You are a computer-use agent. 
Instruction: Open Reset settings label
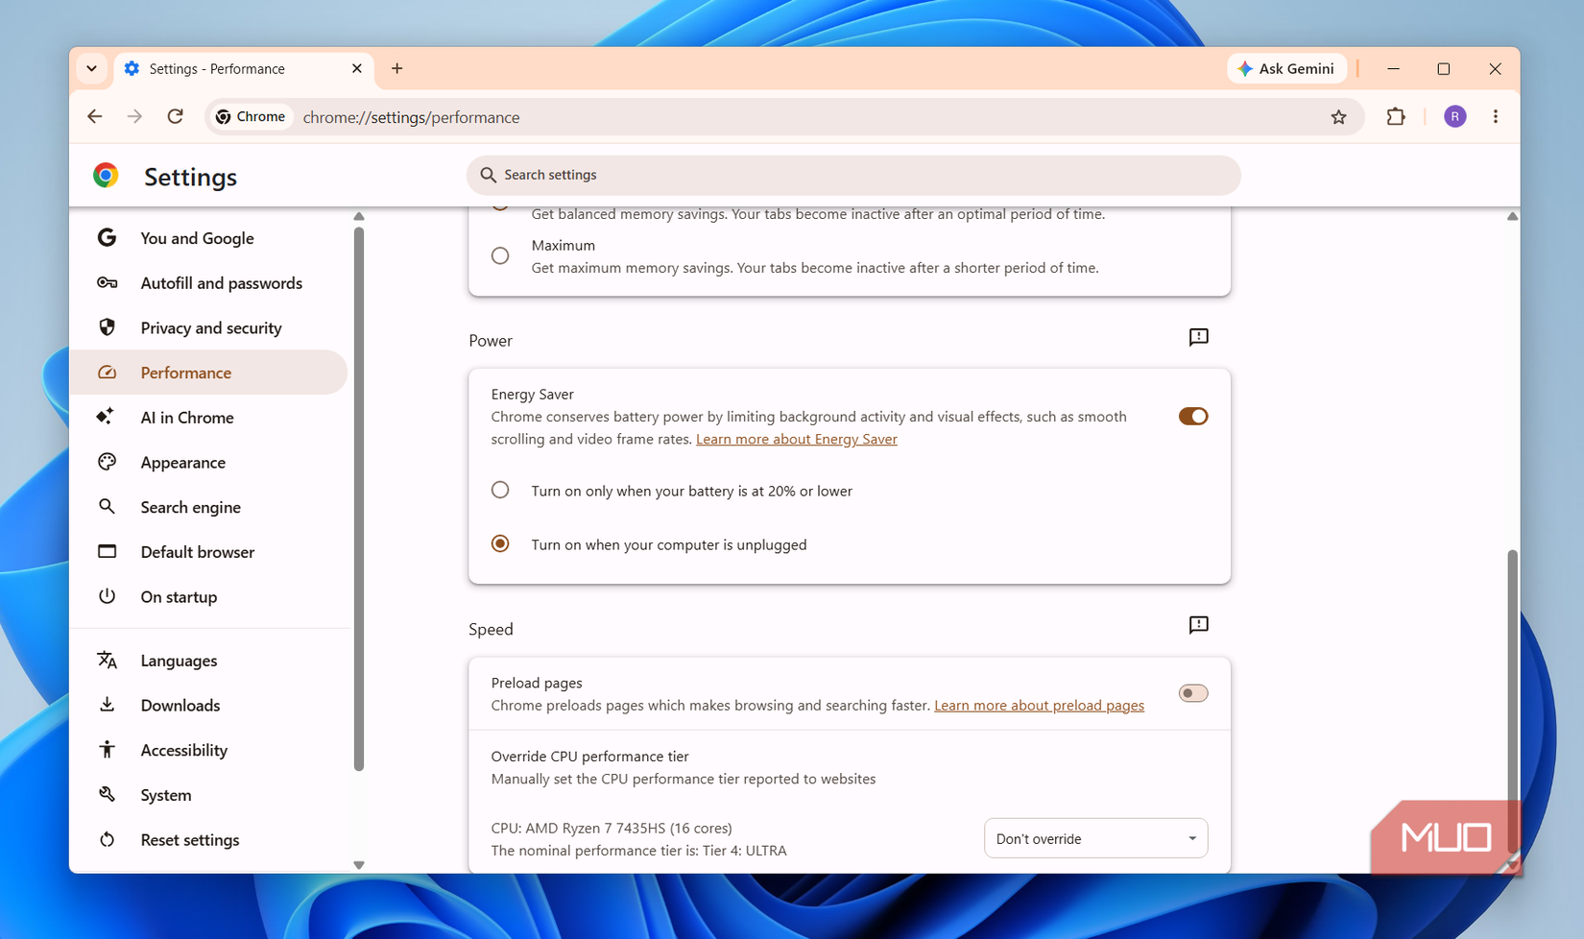pos(189,840)
